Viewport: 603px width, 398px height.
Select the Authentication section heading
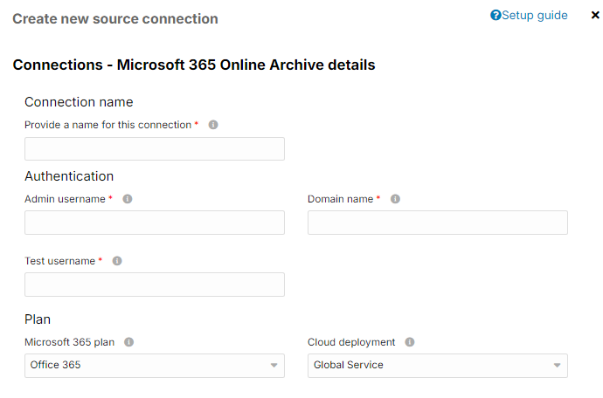pos(69,176)
